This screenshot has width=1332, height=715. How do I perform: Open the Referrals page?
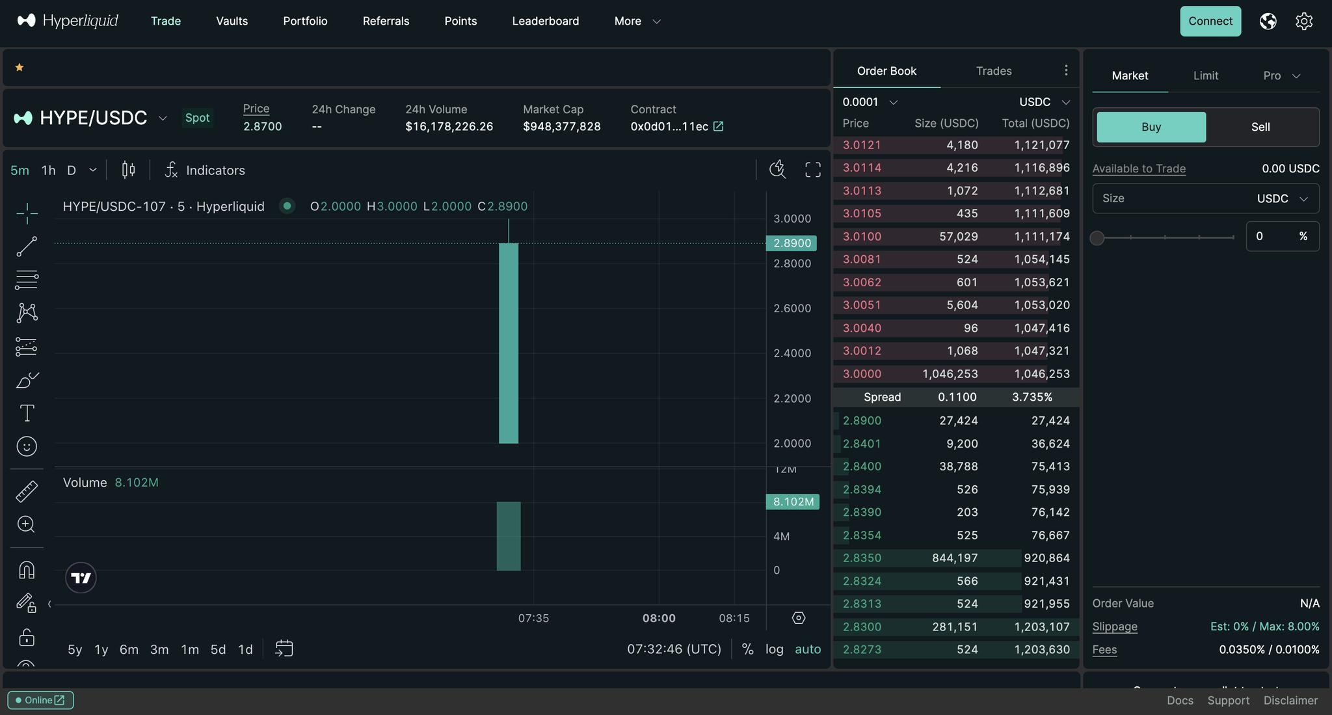tap(386, 21)
